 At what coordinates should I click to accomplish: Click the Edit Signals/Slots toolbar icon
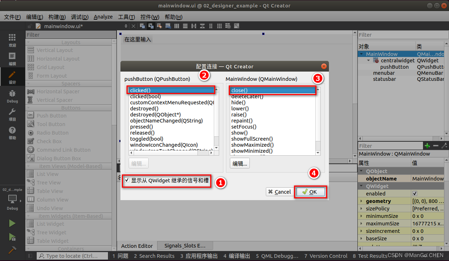tap(150, 26)
